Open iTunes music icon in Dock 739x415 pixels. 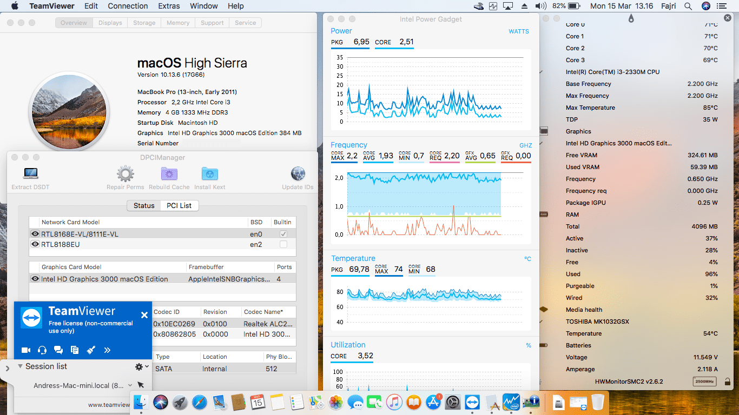pyautogui.click(x=394, y=401)
